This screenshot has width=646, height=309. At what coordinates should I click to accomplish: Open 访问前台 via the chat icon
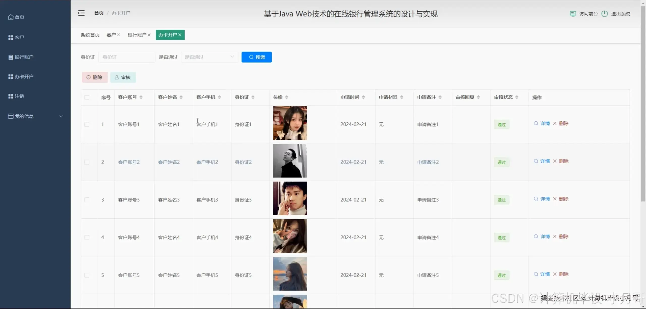[573, 14]
